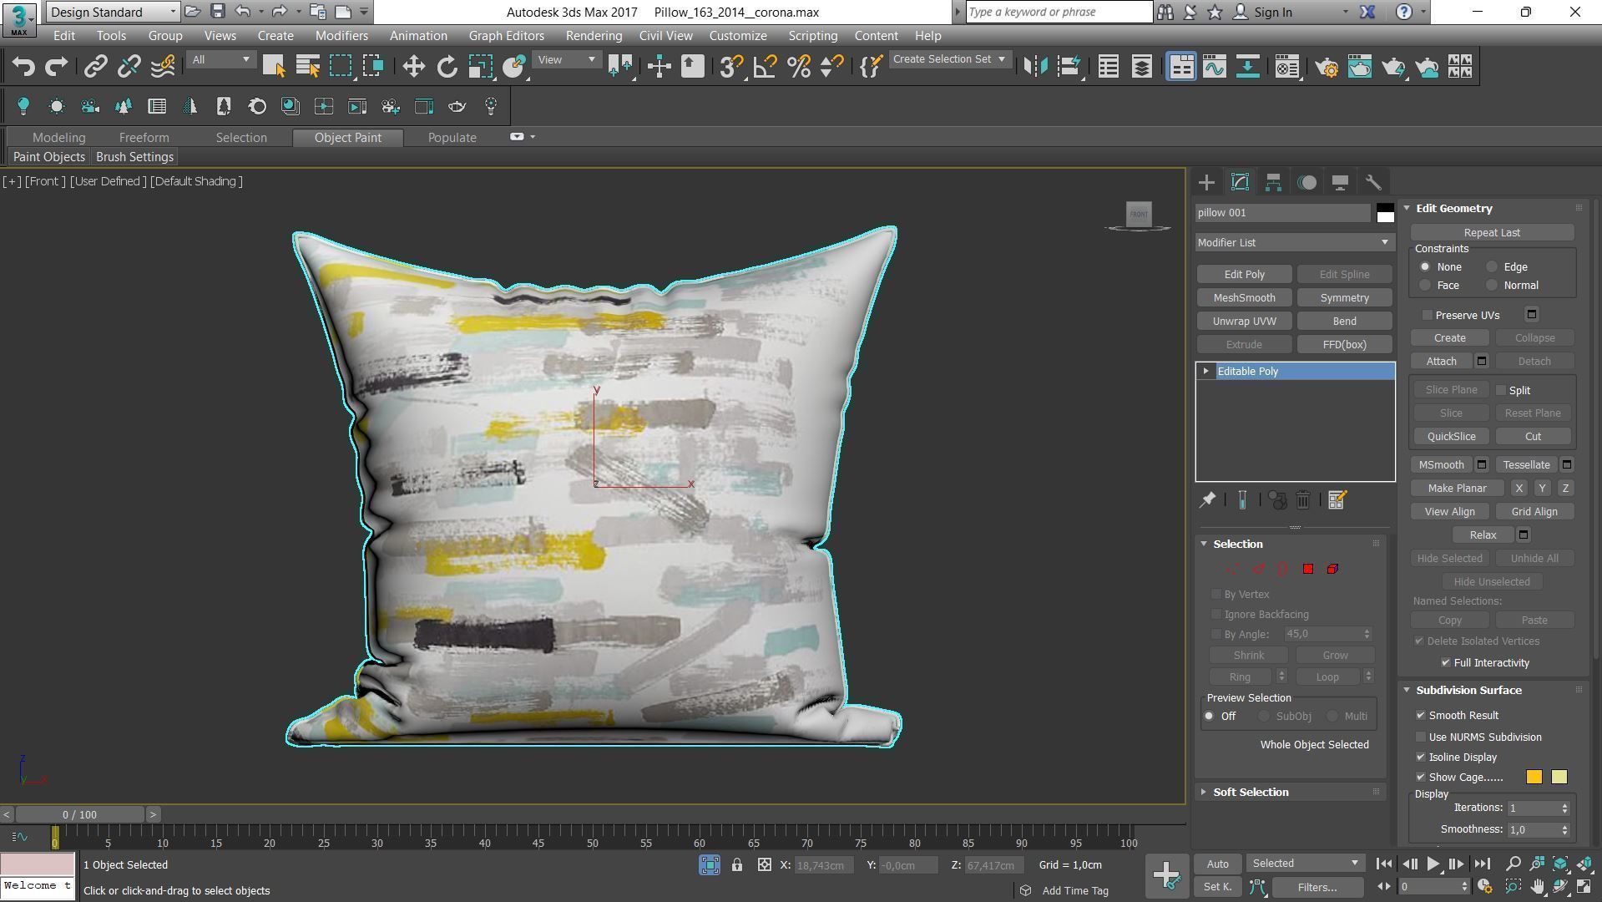1602x902 pixels.
Task: Open the Create command panel tab
Action: pos(1206,182)
